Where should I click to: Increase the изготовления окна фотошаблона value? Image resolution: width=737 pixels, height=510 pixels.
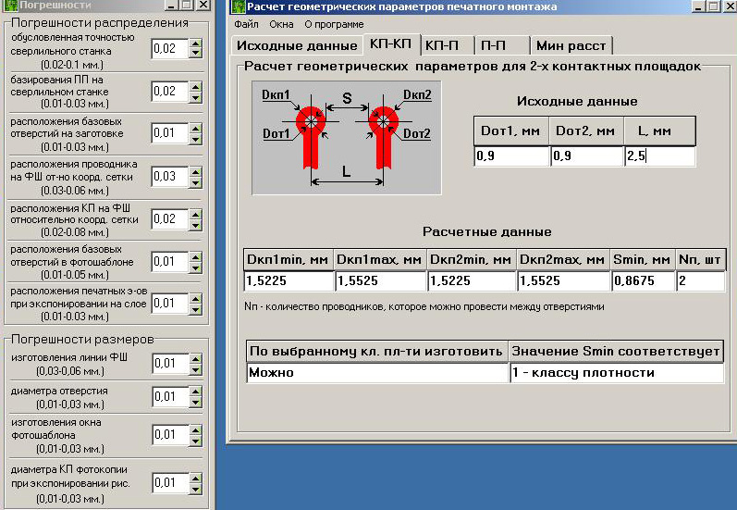point(195,429)
